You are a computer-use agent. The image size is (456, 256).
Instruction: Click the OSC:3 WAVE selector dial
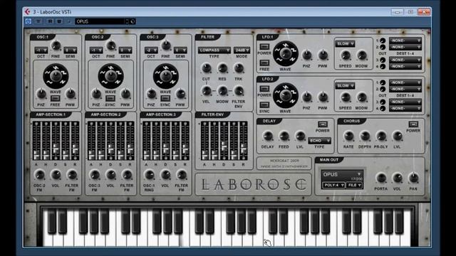coord(165,76)
